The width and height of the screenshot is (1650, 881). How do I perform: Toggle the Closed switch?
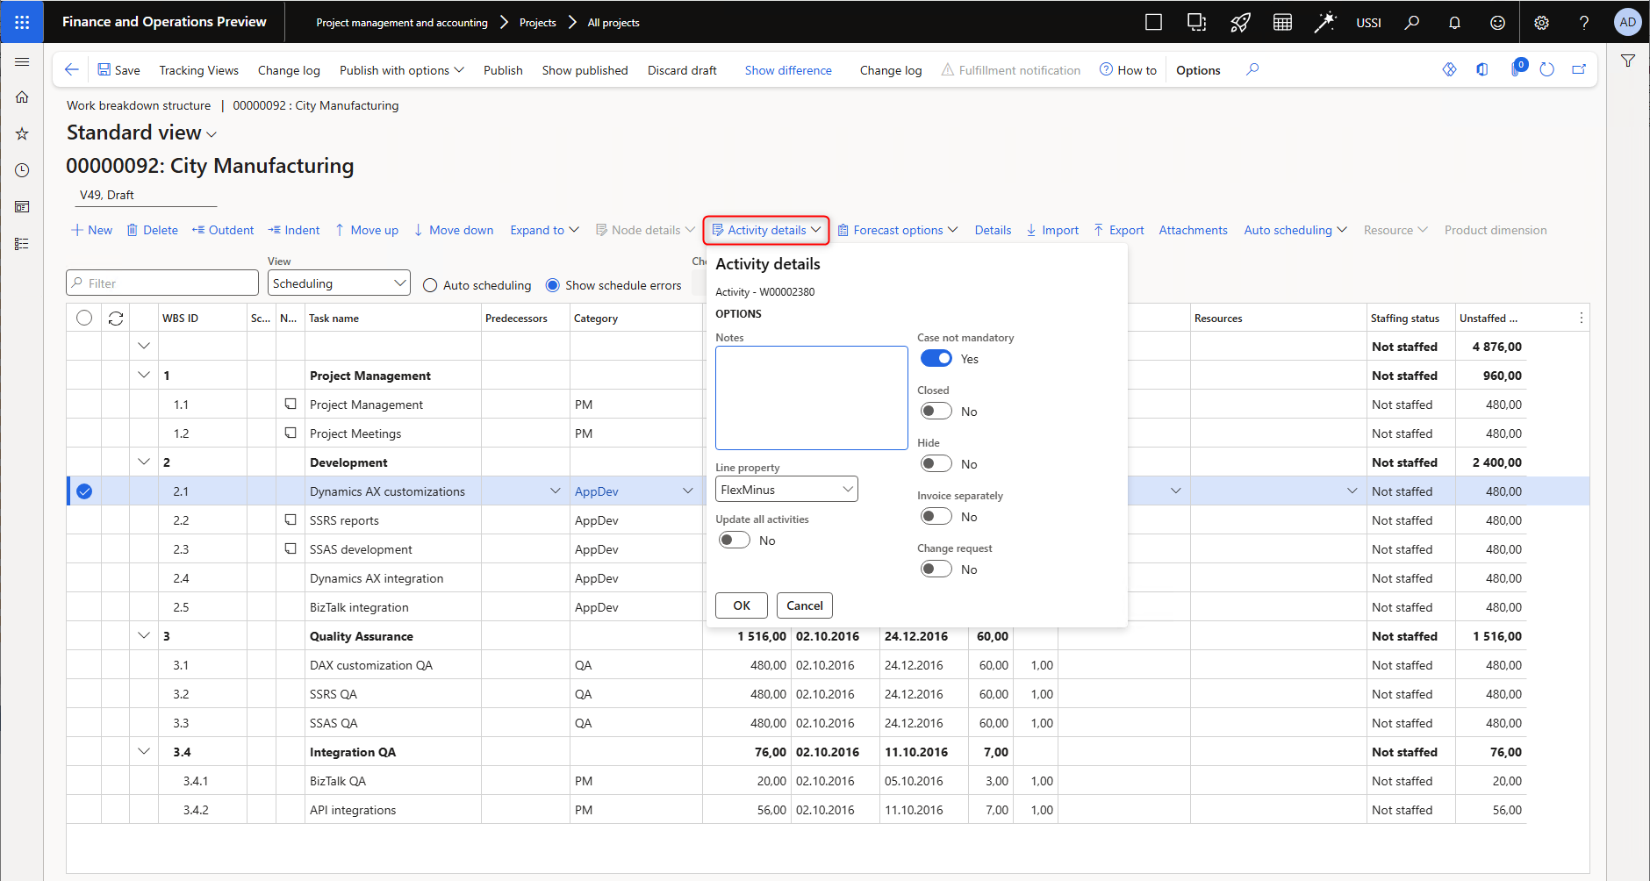coord(936,412)
